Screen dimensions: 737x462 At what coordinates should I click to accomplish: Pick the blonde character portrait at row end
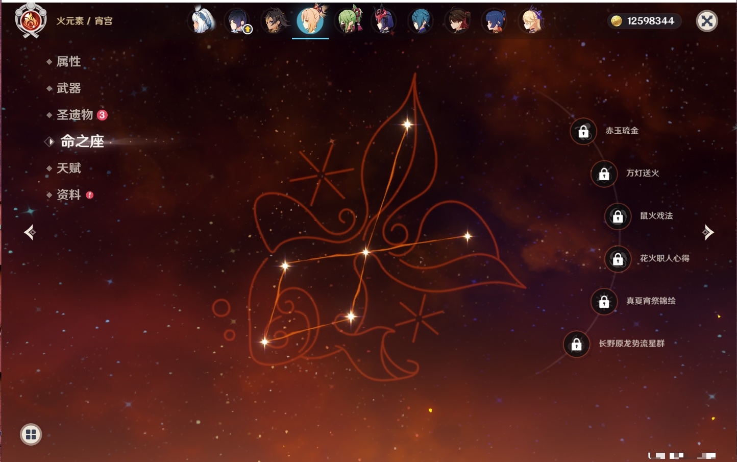pyautogui.click(x=531, y=21)
